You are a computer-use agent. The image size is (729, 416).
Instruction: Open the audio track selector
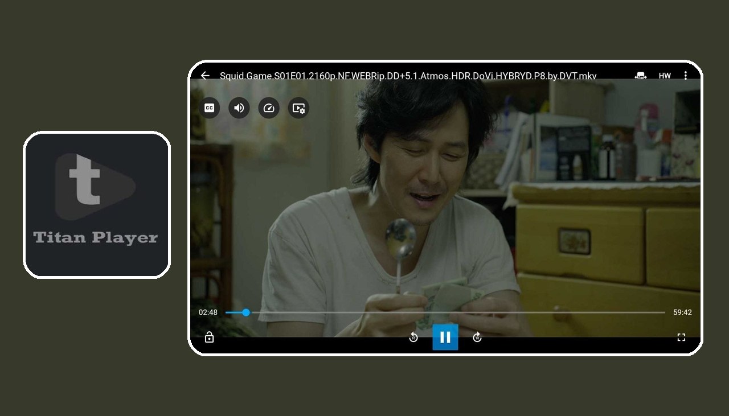(239, 108)
